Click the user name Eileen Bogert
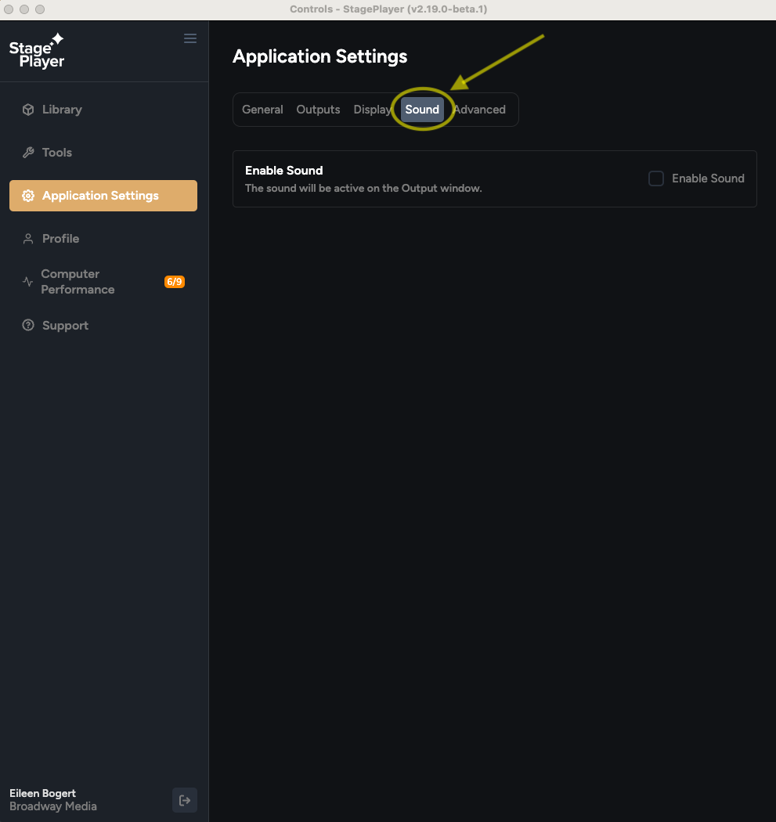This screenshot has height=822, width=776. [x=42, y=793]
